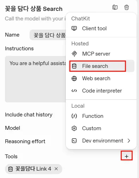Open the 꽃을담다 Link 4 tool chip
The height and width of the screenshot is (178, 139).
[33, 169]
